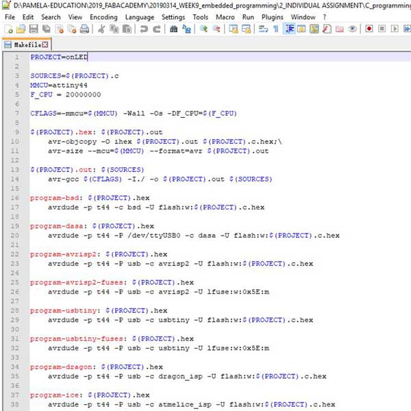This screenshot has height=411, width=411.
Task: Click the Copy toolbar icon
Action: coord(114,29)
